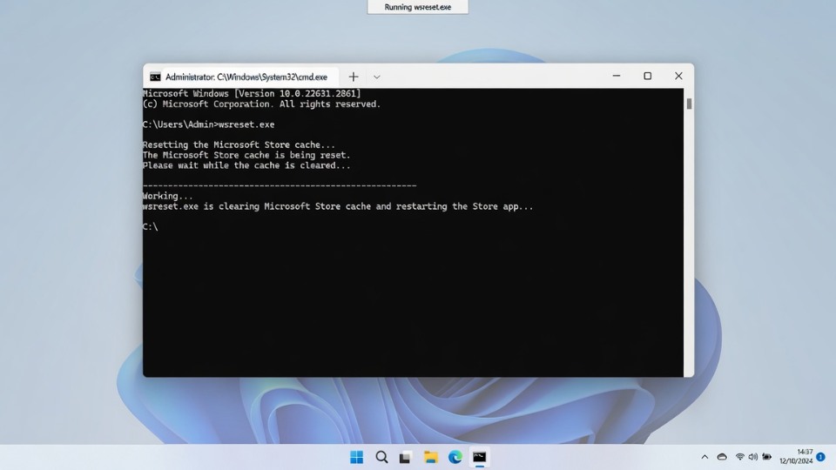Click '(c) Microsoft Corporation. All rights reserved.'
This screenshot has height=470, width=836.
pyautogui.click(x=261, y=104)
